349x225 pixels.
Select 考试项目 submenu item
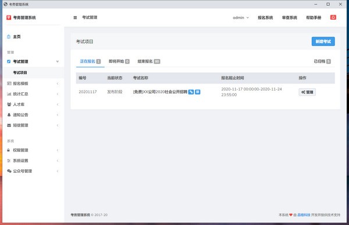click(20, 72)
